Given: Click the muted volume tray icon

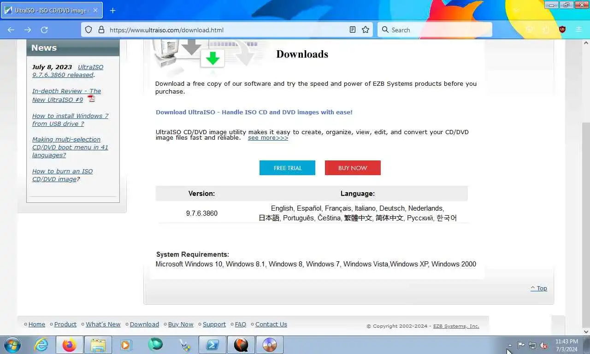Looking at the screenshot, I should [544, 345].
